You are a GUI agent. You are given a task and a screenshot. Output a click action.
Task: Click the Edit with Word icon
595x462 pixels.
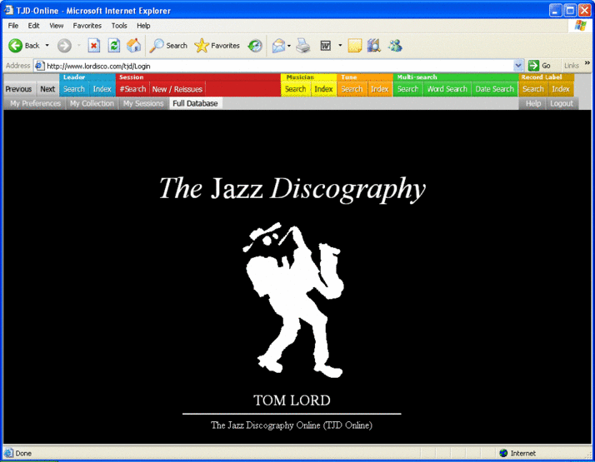[326, 46]
